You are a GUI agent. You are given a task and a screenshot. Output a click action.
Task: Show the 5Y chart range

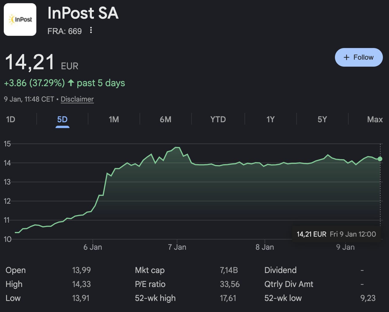tap(322, 119)
